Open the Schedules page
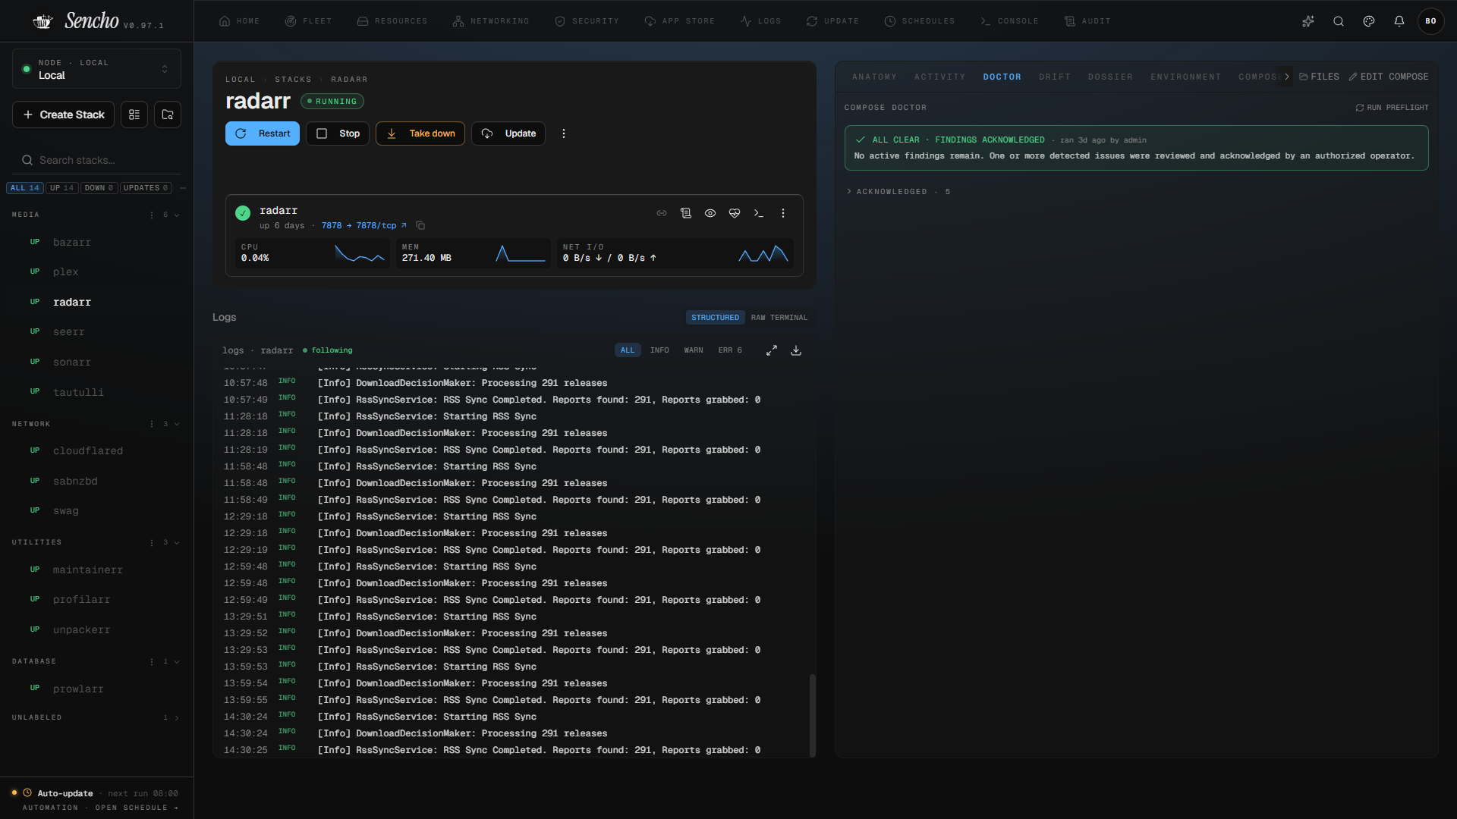Screen dimensions: 1457x819 [920, 21]
